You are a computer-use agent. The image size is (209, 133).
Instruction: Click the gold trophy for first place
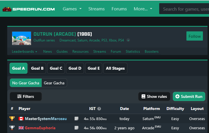point(12,118)
